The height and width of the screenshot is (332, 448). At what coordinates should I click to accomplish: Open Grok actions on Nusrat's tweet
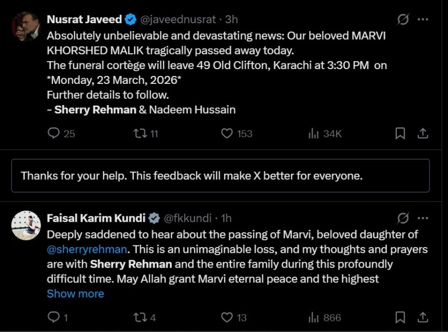point(402,19)
